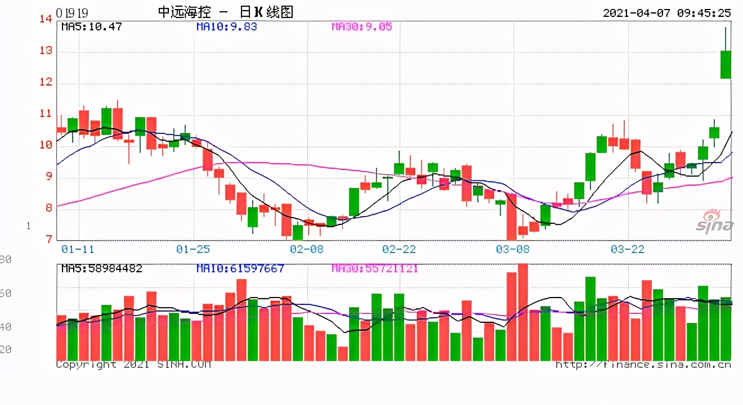
Task: Click the long red candlestick above the 03-08 label
Action: 512,217
